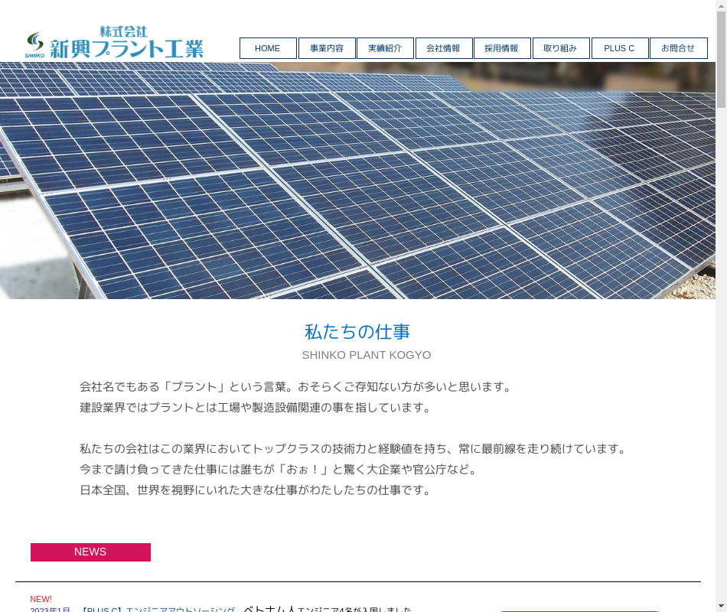Click the 2023年1月 news date
Image resolution: width=727 pixels, height=612 pixels.
[51, 610]
